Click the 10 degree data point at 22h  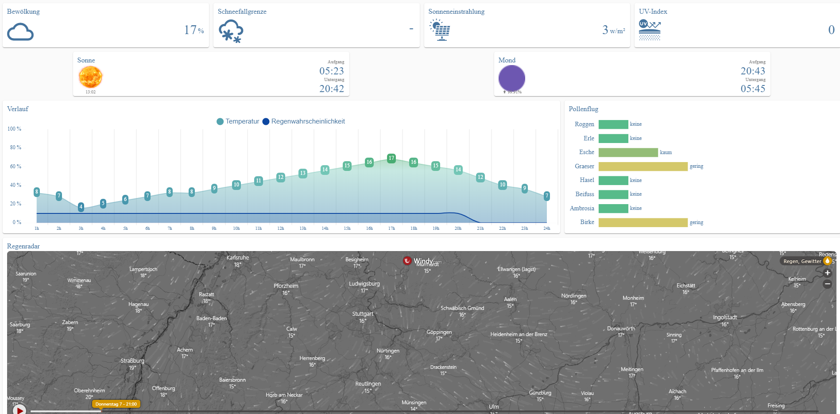click(x=503, y=185)
